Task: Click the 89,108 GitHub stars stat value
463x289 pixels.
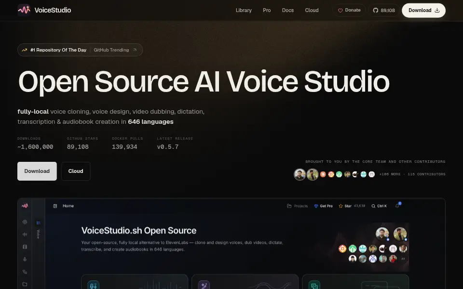Action: coord(78,147)
